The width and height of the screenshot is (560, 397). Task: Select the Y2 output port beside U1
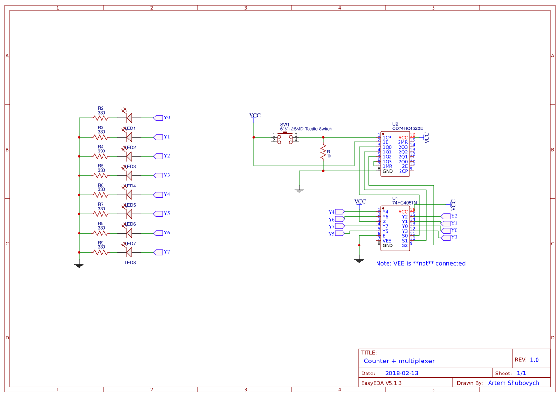[x=446, y=216]
